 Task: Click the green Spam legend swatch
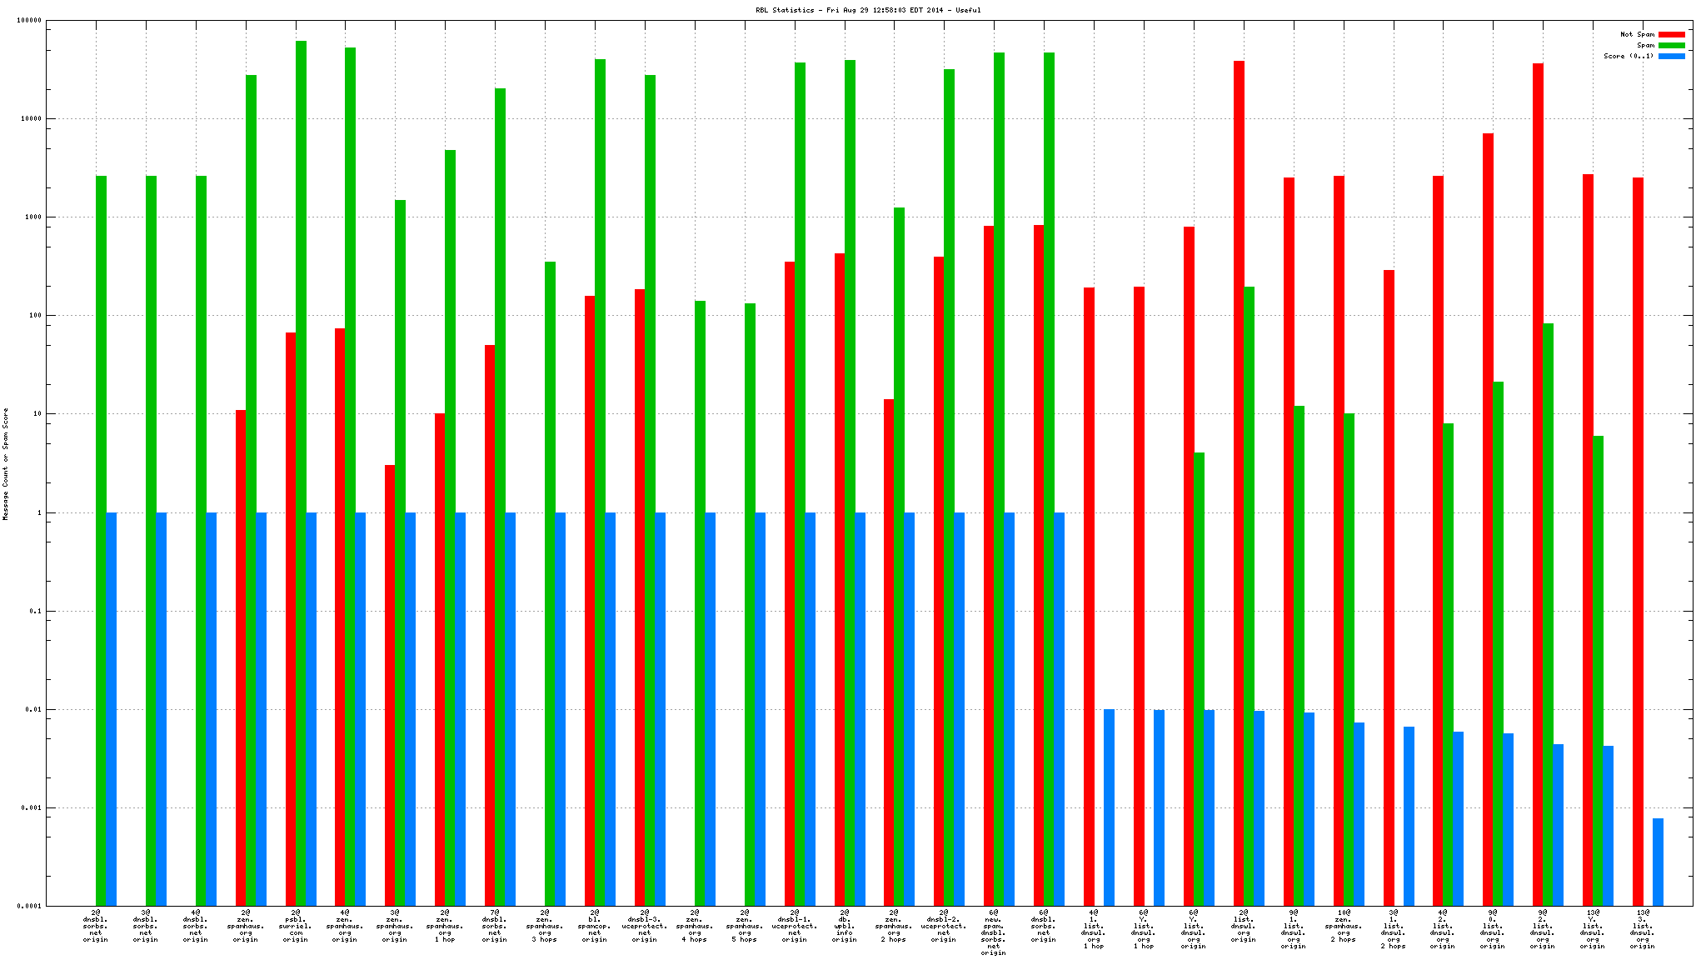tap(1671, 46)
